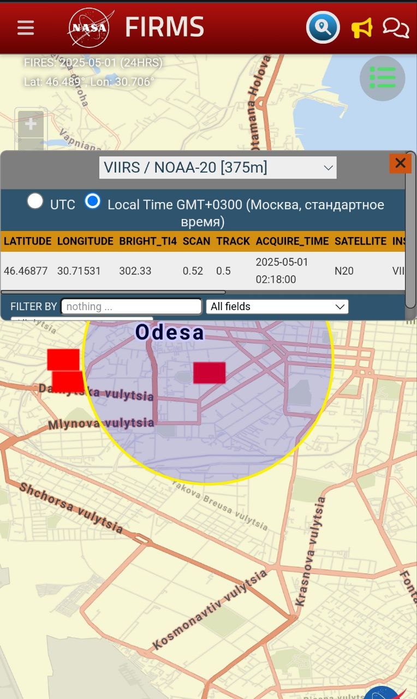Viewport: 417px width, 699px height.
Task: Click the Kosmonavtiv vulytsia street label
Action: point(210,609)
